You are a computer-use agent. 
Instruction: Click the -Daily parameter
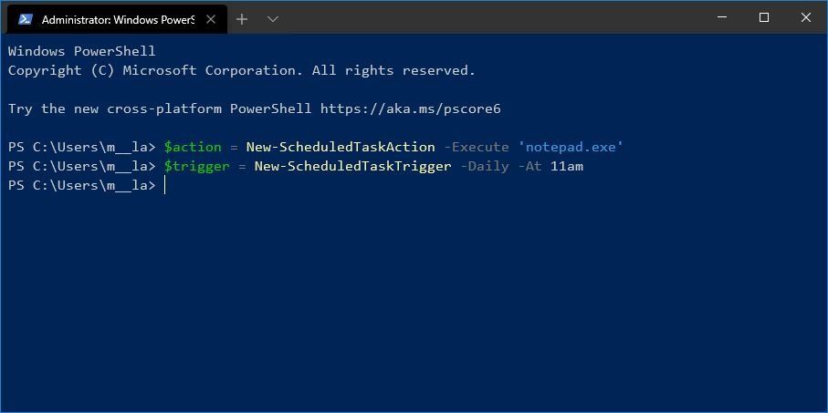[x=485, y=166]
